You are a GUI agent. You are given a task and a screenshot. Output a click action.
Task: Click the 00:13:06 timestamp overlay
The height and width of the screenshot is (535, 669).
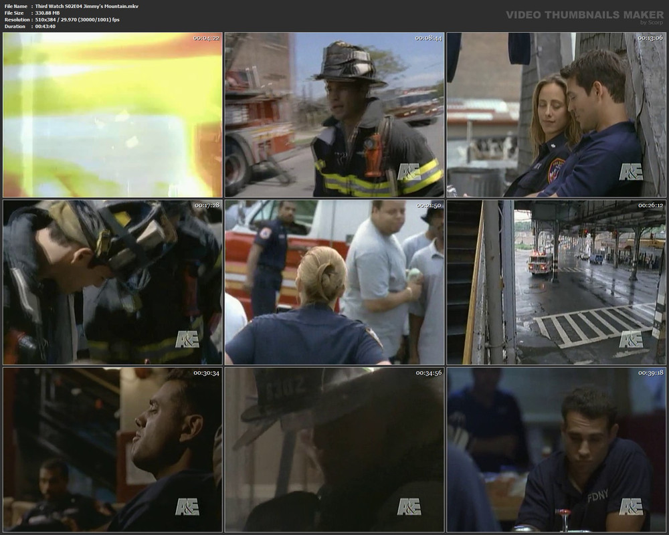650,38
